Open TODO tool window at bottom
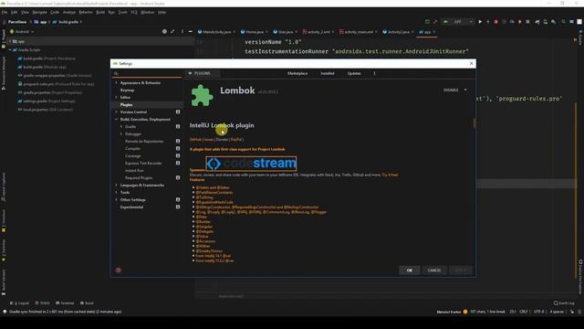This screenshot has height=329, width=584. (x=42, y=302)
